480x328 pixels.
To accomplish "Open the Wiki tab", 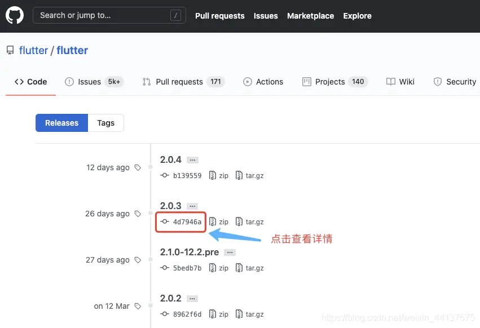I will point(400,82).
